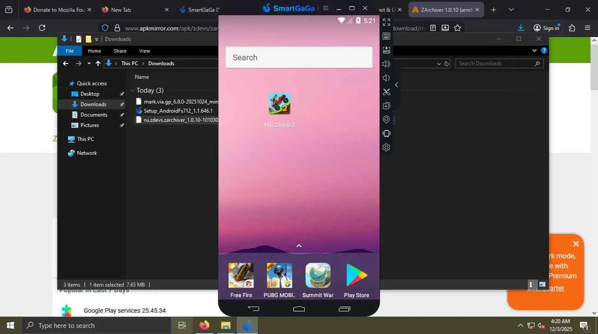
Task: Click the scissors screenshot icon in SmartGaGa
Action: click(386, 92)
